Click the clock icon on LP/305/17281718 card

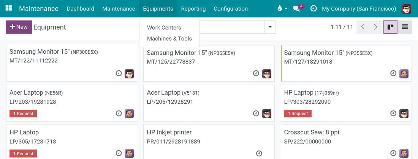(x=119, y=153)
